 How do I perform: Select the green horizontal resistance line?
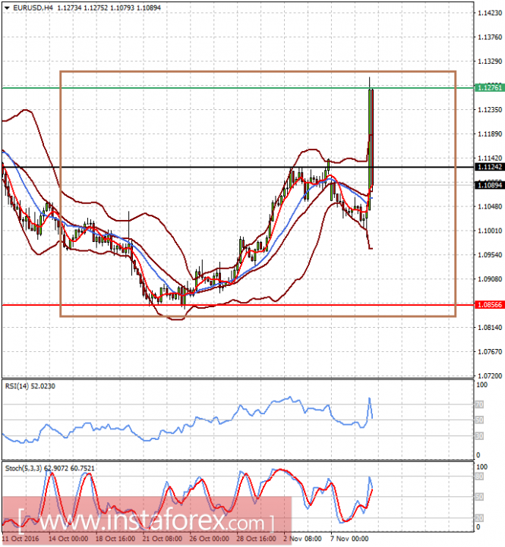(238, 88)
